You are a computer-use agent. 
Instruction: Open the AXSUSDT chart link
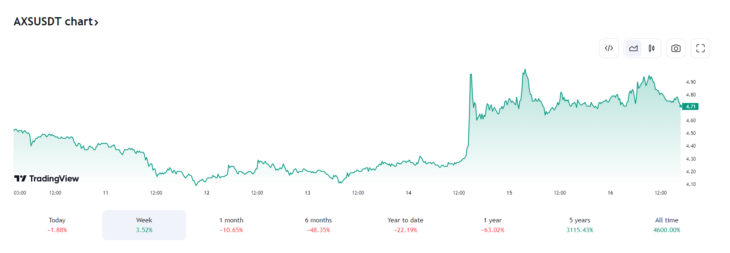pos(53,22)
